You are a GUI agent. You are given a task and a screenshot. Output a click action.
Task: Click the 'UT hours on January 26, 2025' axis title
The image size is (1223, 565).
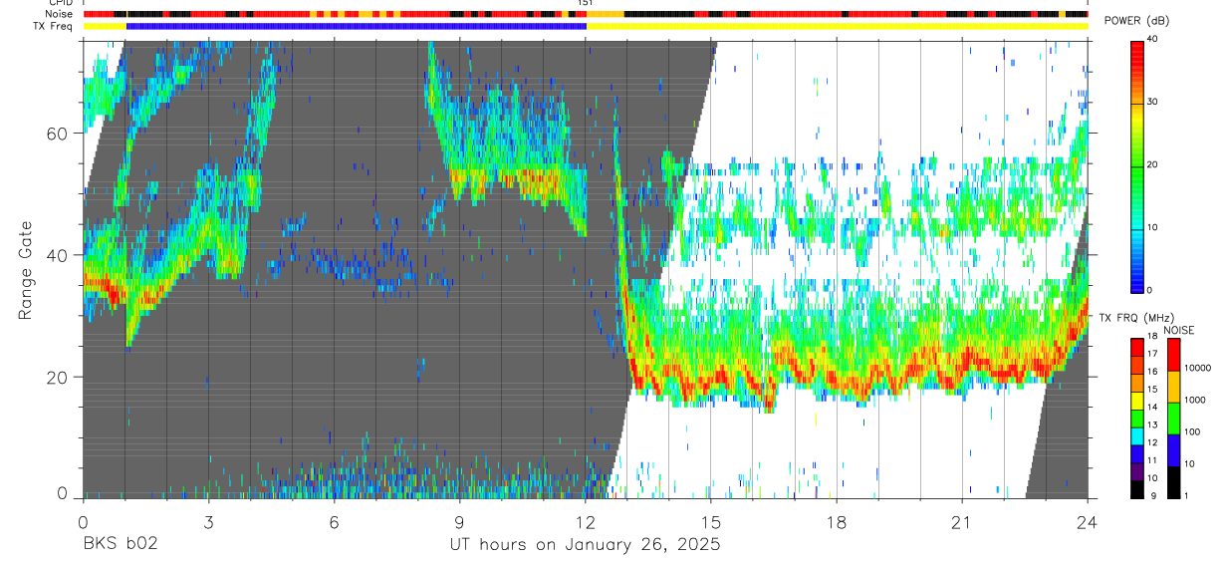click(584, 544)
